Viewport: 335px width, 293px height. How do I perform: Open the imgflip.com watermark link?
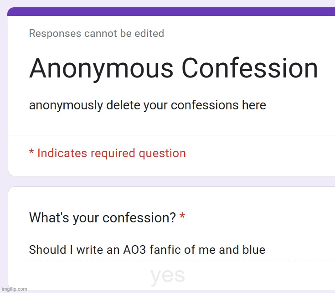point(14,289)
